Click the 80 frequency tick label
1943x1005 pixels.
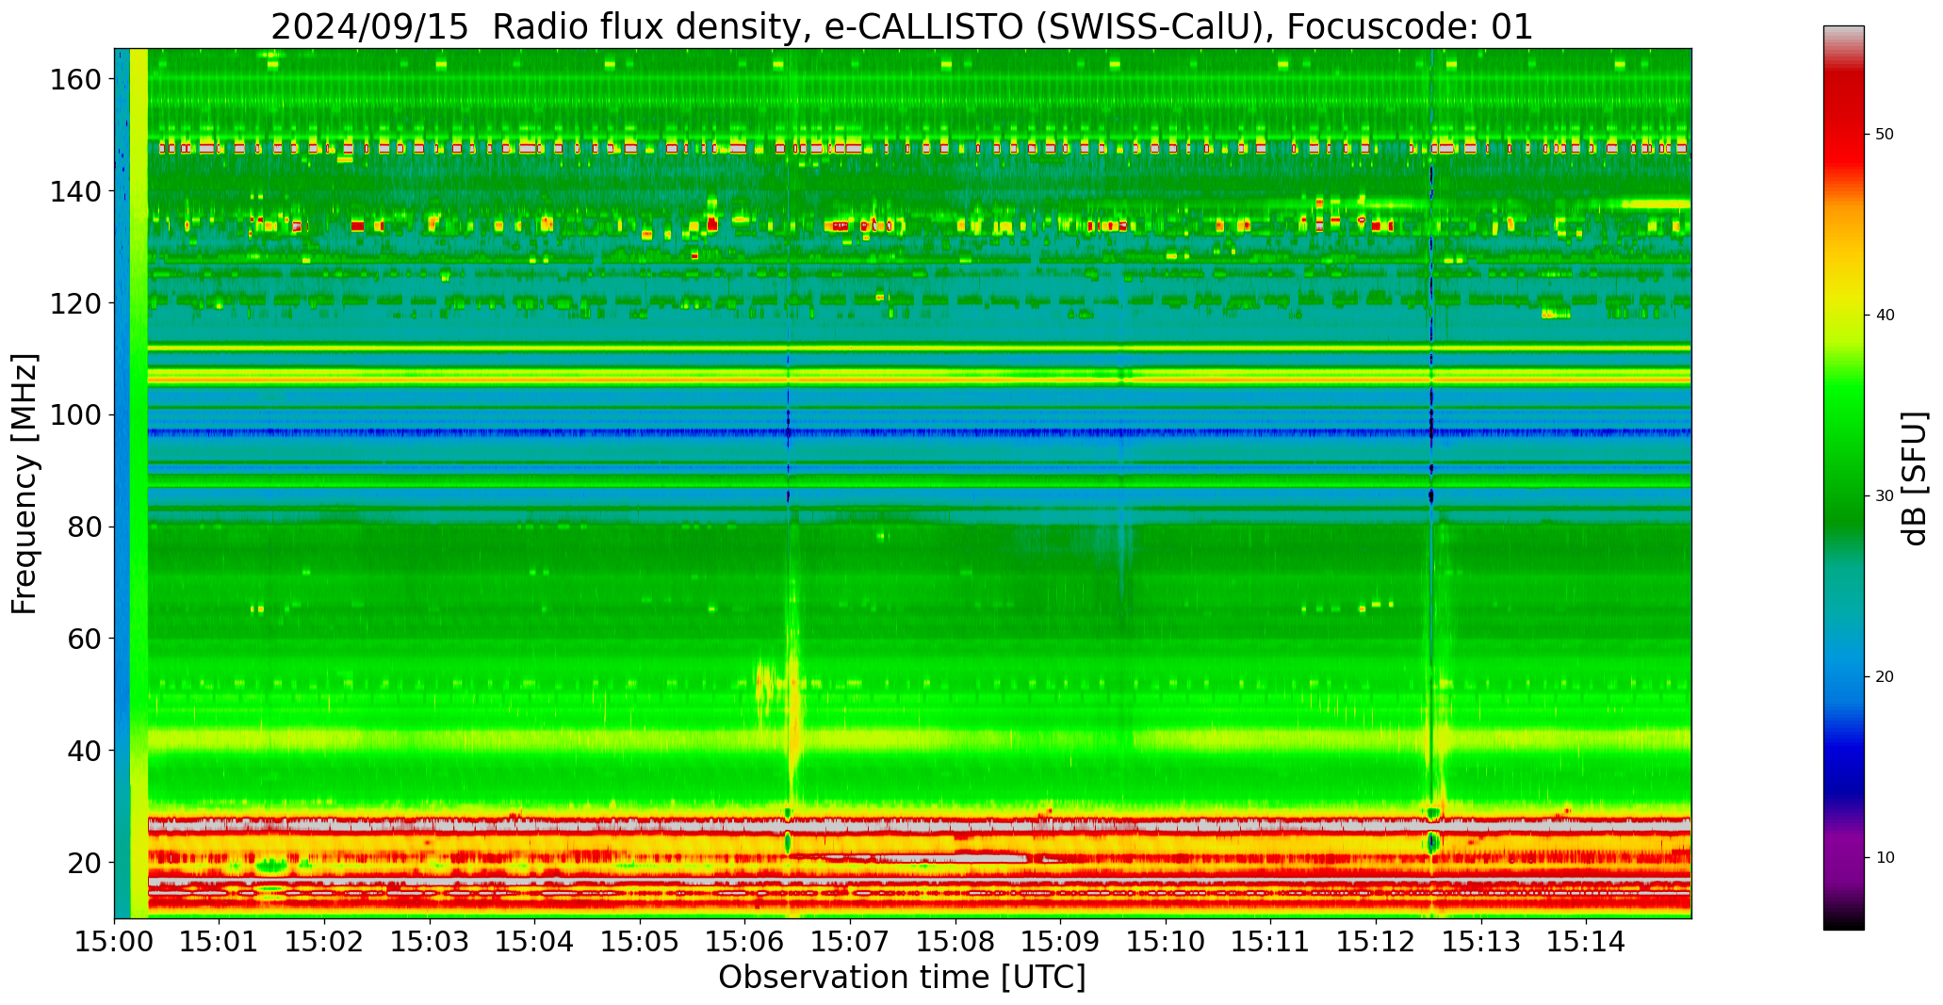click(x=84, y=527)
